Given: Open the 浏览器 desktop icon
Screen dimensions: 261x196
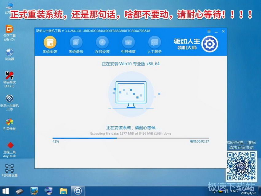Looking at the screenshot, I should (x=10, y=55).
